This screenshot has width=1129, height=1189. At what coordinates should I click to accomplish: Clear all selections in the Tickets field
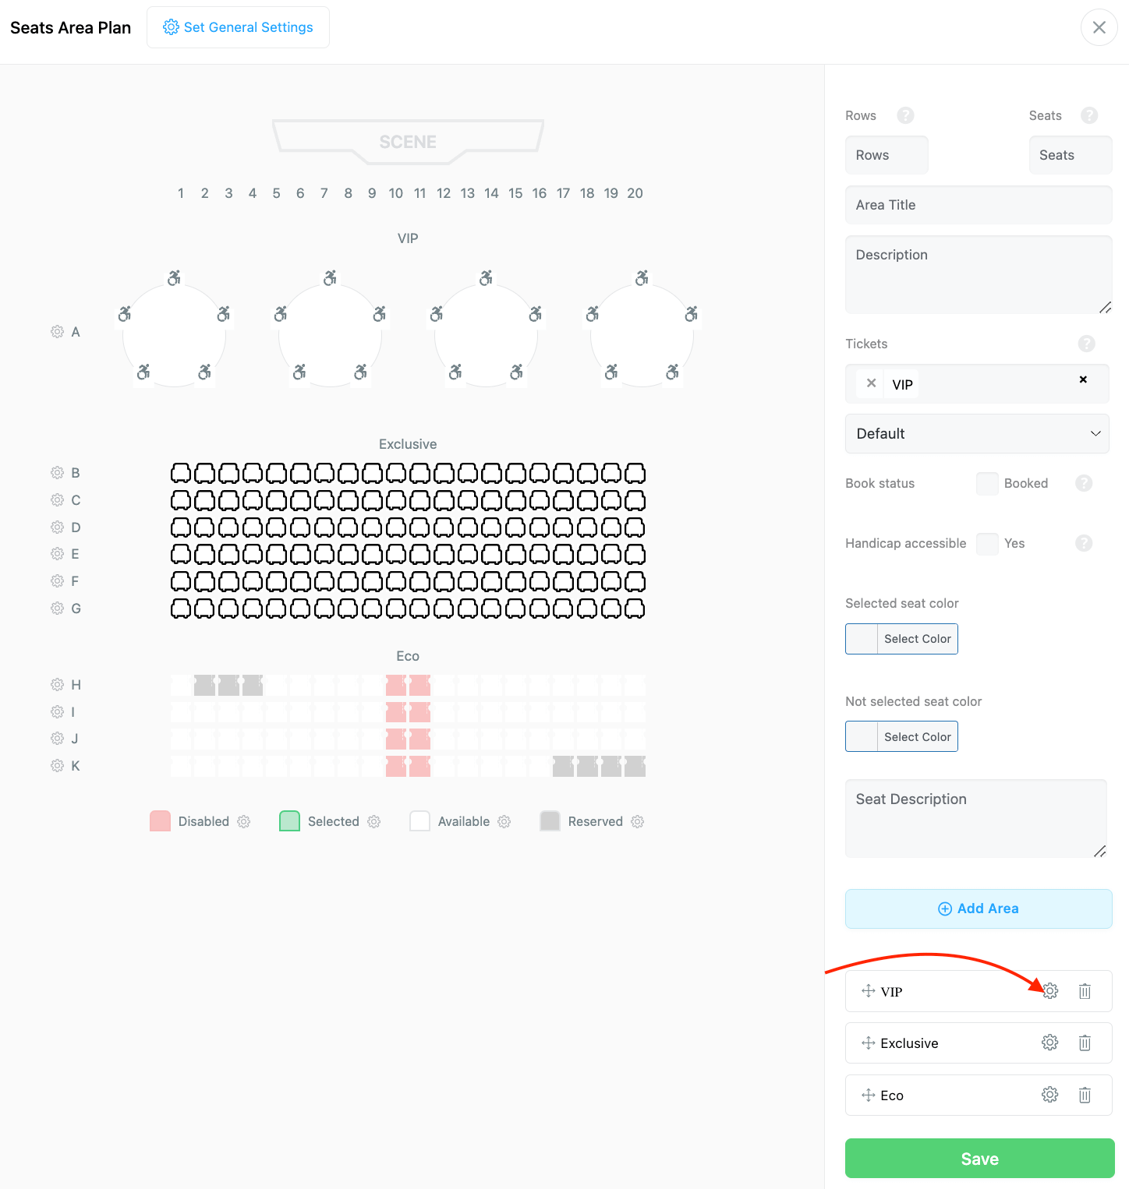(x=1083, y=379)
